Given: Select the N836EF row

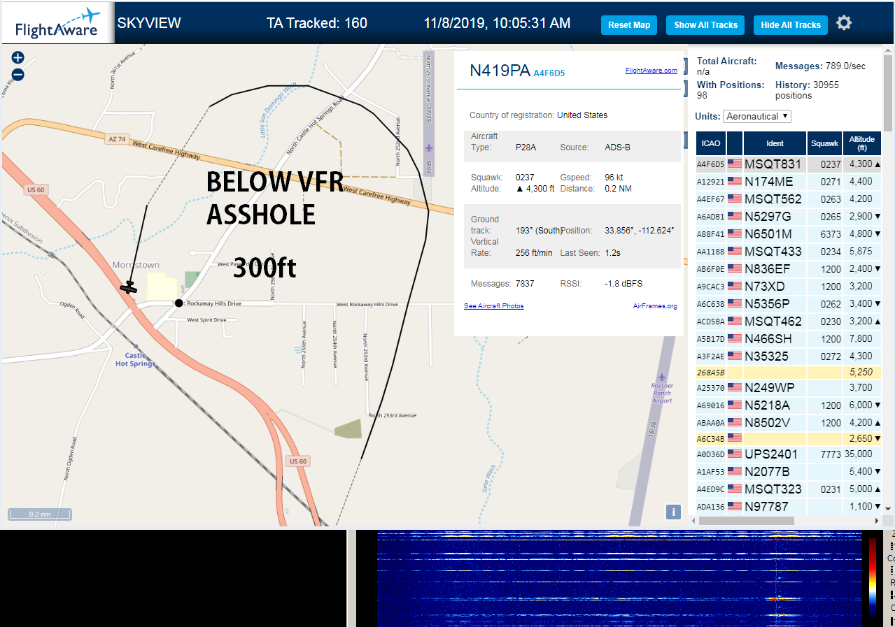Looking at the screenshot, I should pyautogui.click(x=789, y=269).
